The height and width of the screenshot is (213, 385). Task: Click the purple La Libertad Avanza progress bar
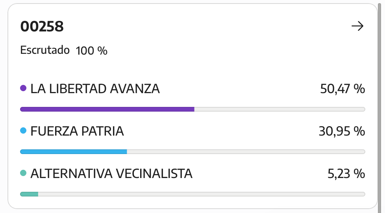107,109
